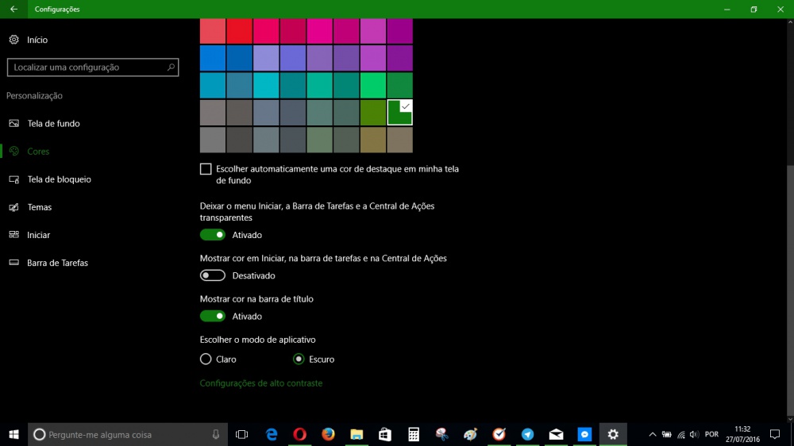Image resolution: width=794 pixels, height=446 pixels.
Task: Open Telegram from the taskbar
Action: click(x=527, y=434)
